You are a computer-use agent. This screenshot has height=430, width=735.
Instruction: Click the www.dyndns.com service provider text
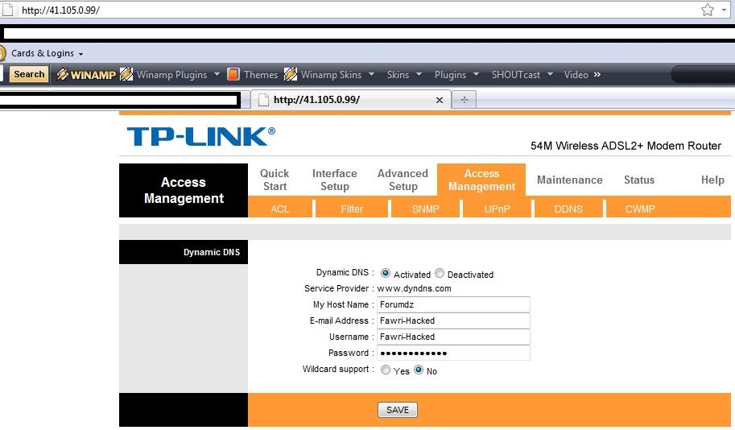point(414,288)
